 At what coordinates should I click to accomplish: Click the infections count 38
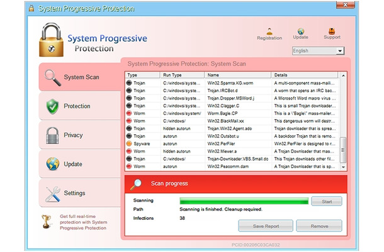[182, 218]
